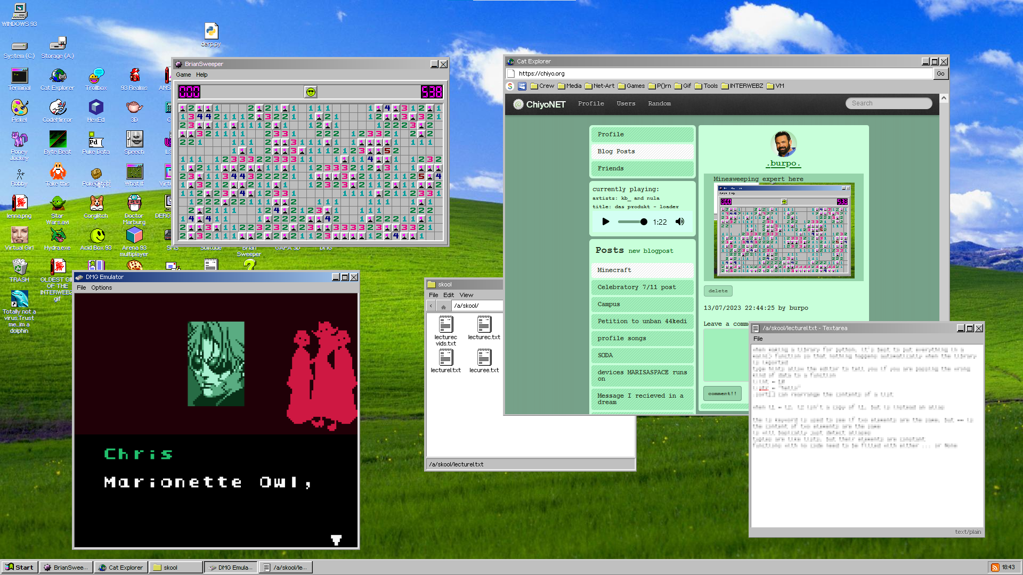This screenshot has height=575, width=1023.
Task: Reset game with BrianSweeper smiley face
Action: click(311, 92)
